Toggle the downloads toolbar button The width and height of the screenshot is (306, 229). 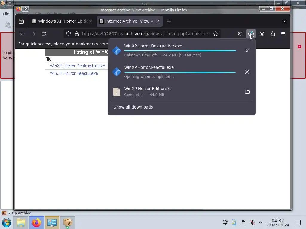pos(251,34)
